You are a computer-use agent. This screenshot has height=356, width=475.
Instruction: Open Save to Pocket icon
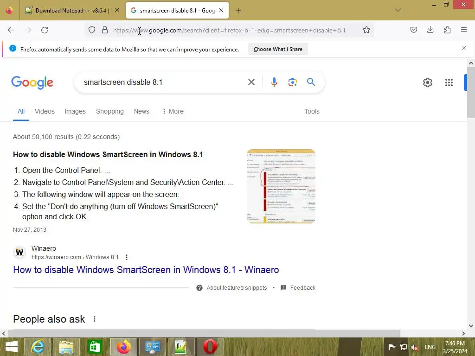tap(413, 30)
